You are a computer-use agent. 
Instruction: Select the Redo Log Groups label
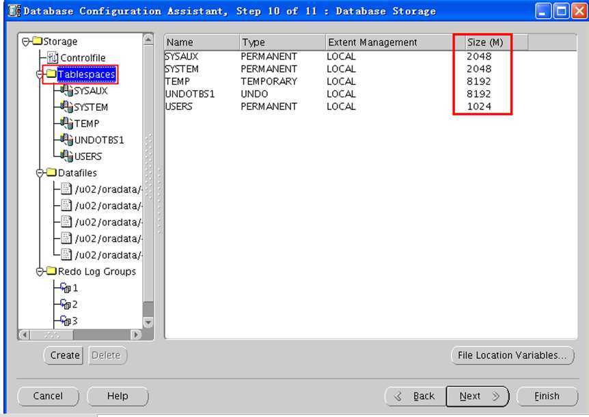click(97, 271)
